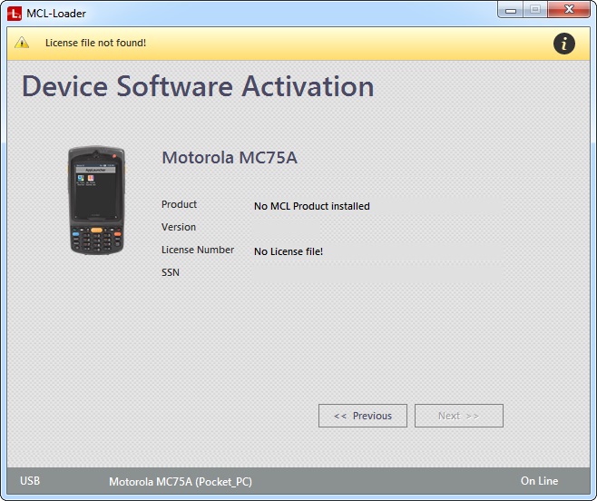597x501 pixels.
Task: Open the round information icon
Action: (563, 43)
